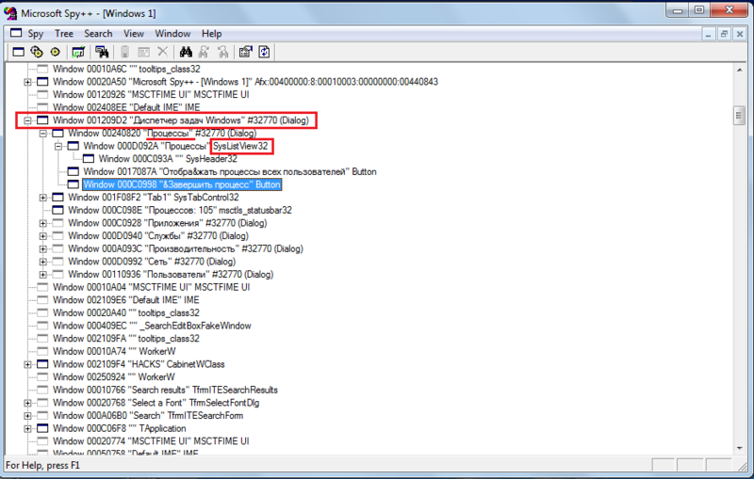The height and width of the screenshot is (479, 754).
Task: Restore the inner Windows 1 child window
Action: pyautogui.click(x=724, y=34)
